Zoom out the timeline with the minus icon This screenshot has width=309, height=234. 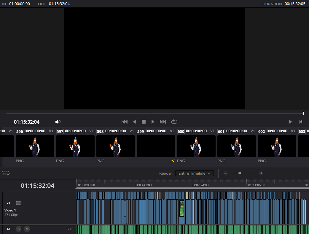click(x=225, y=173)
